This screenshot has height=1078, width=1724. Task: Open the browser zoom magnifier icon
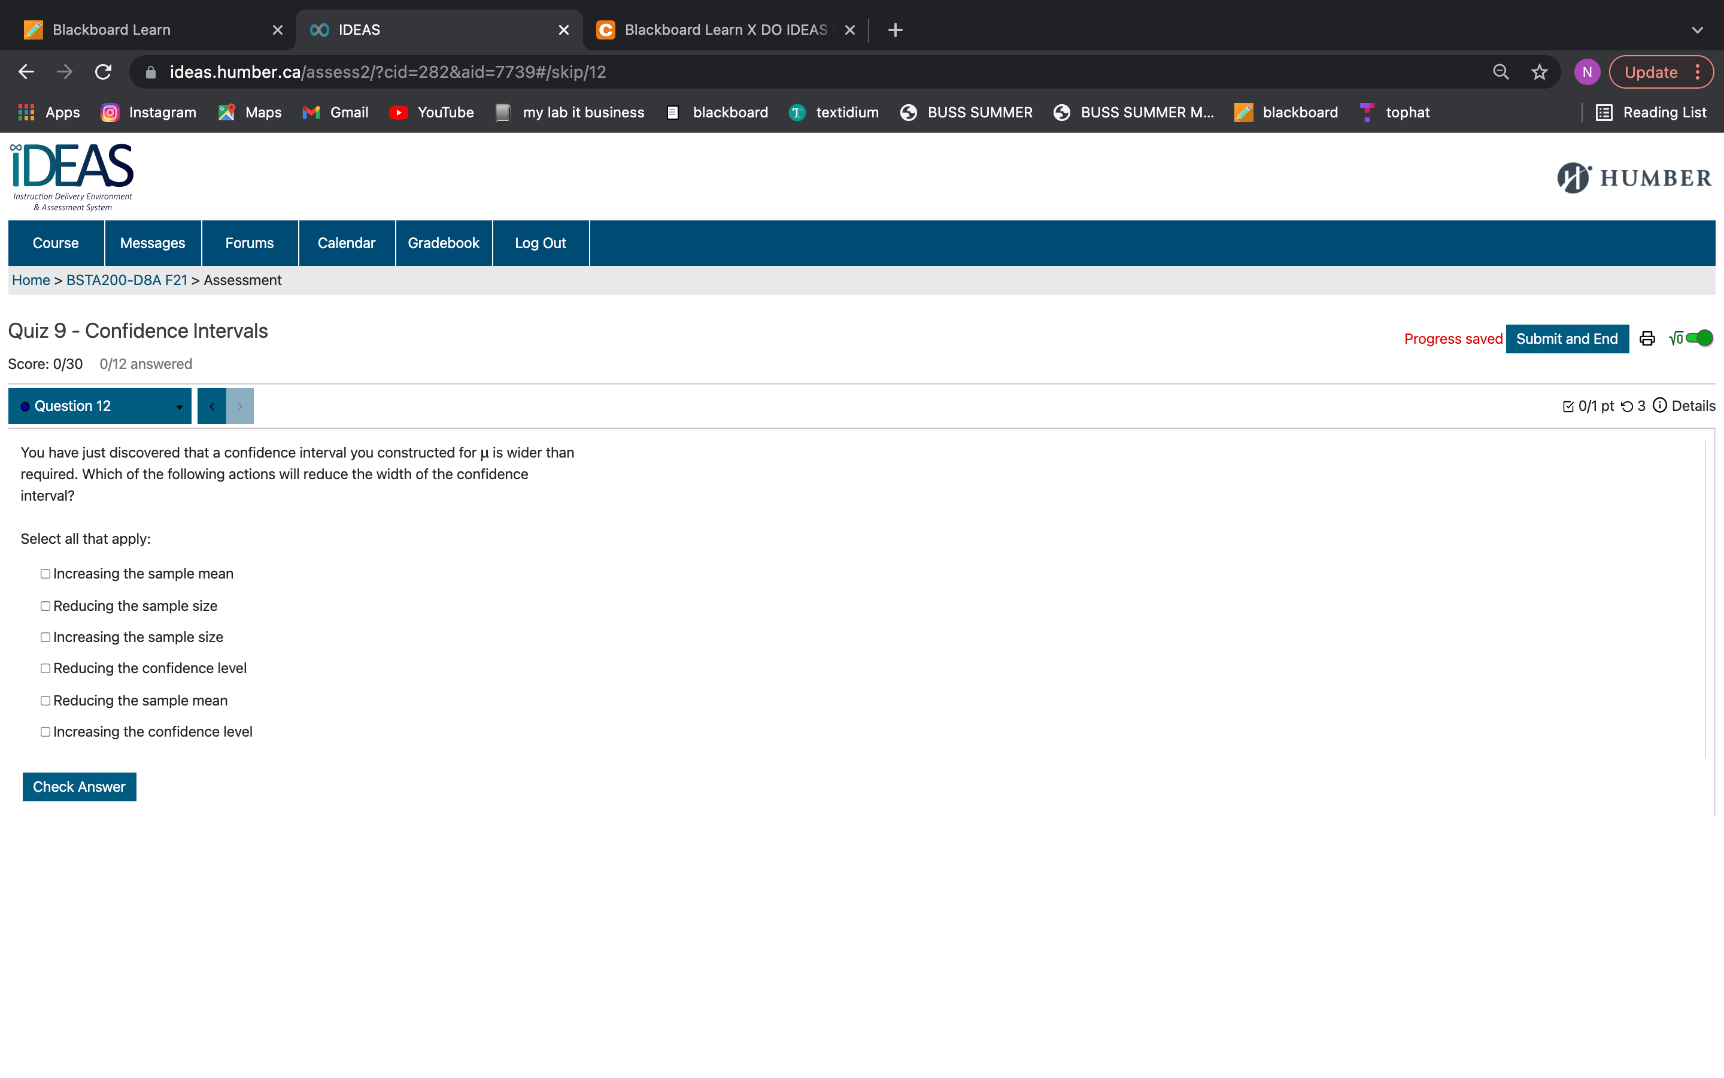[1500, 72]
